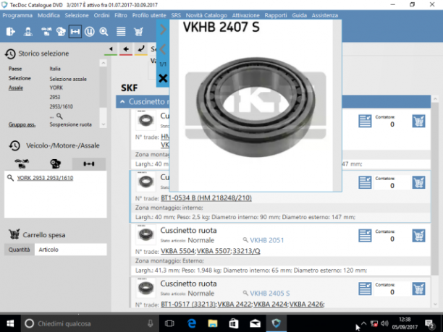Open the Assistenza menu
Viewport: 443px width, 332px height.
pyautogui.click(x=324, y=15)
